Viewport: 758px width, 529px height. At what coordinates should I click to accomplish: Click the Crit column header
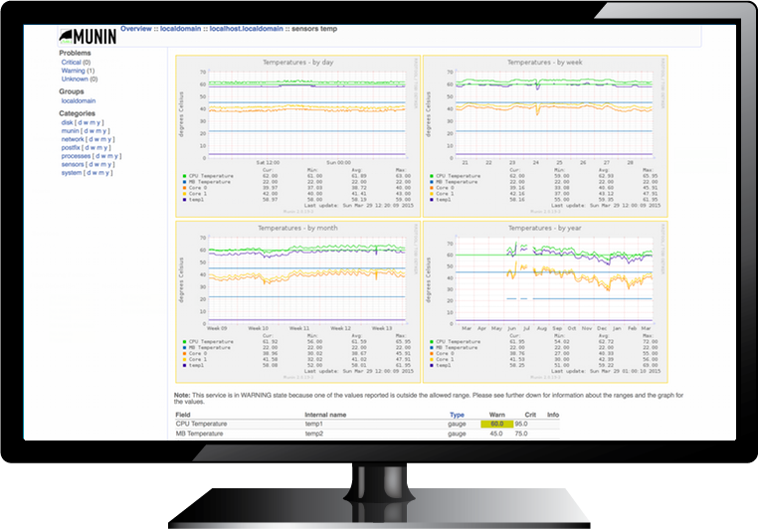530,415
